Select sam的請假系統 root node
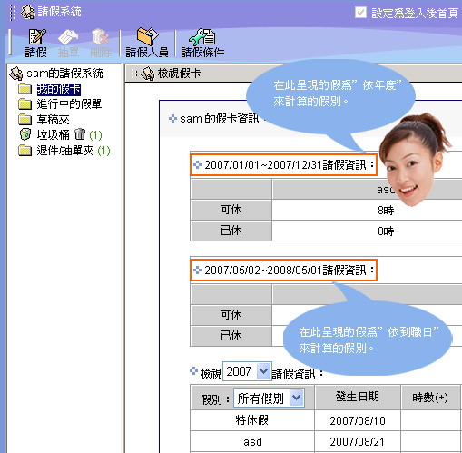 [x=64, y=74]
